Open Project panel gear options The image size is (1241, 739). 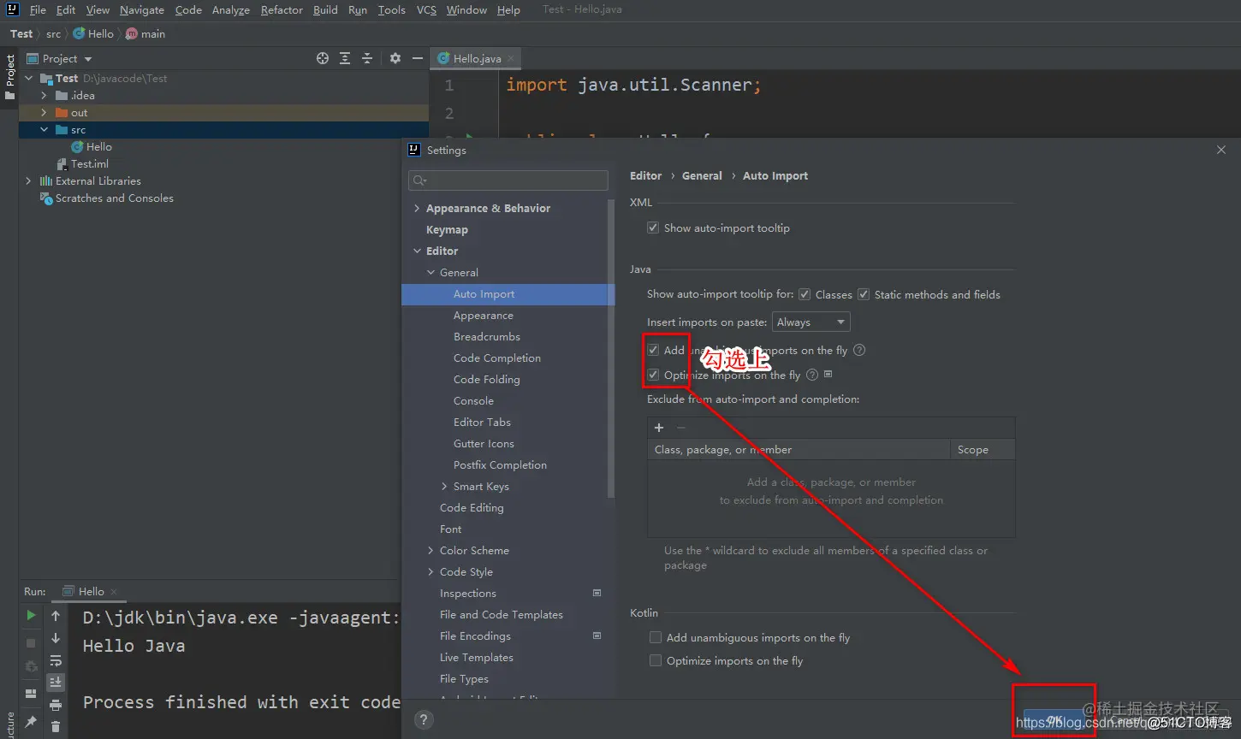coord(395,58)
